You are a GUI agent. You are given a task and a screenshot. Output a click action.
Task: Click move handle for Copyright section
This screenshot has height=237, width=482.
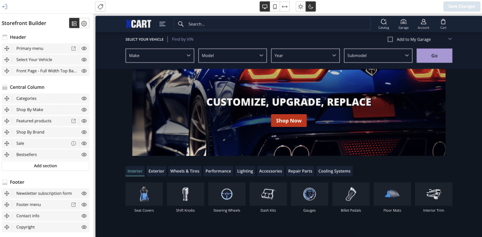pos(7,227)
